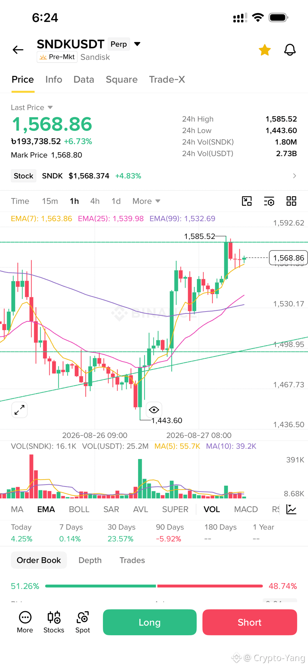This screenshot has width=308, height=667.
Task: Toggle the yellow favorite star
Action: [x=264, y=50]
